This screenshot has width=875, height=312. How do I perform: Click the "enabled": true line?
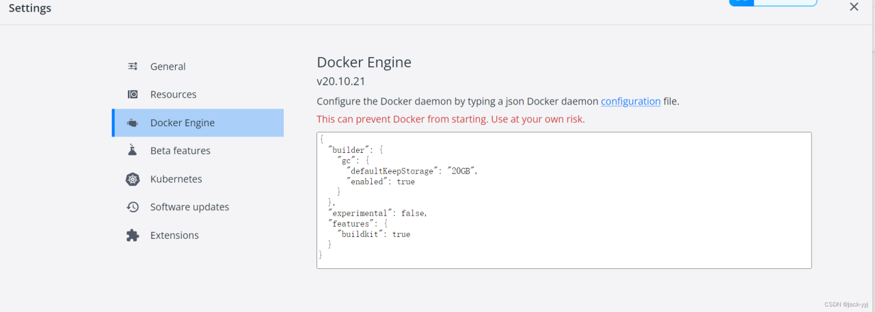point(381,182)
